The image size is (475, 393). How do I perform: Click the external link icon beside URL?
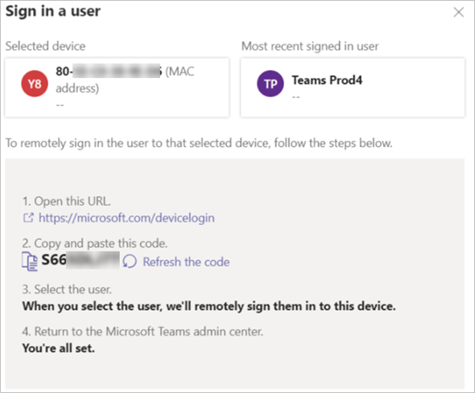tap(28, 218)
